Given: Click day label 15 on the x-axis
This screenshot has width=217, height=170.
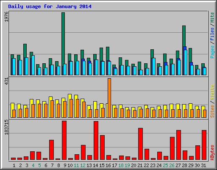Looking at the screenshot, I should tap(102, 165).
